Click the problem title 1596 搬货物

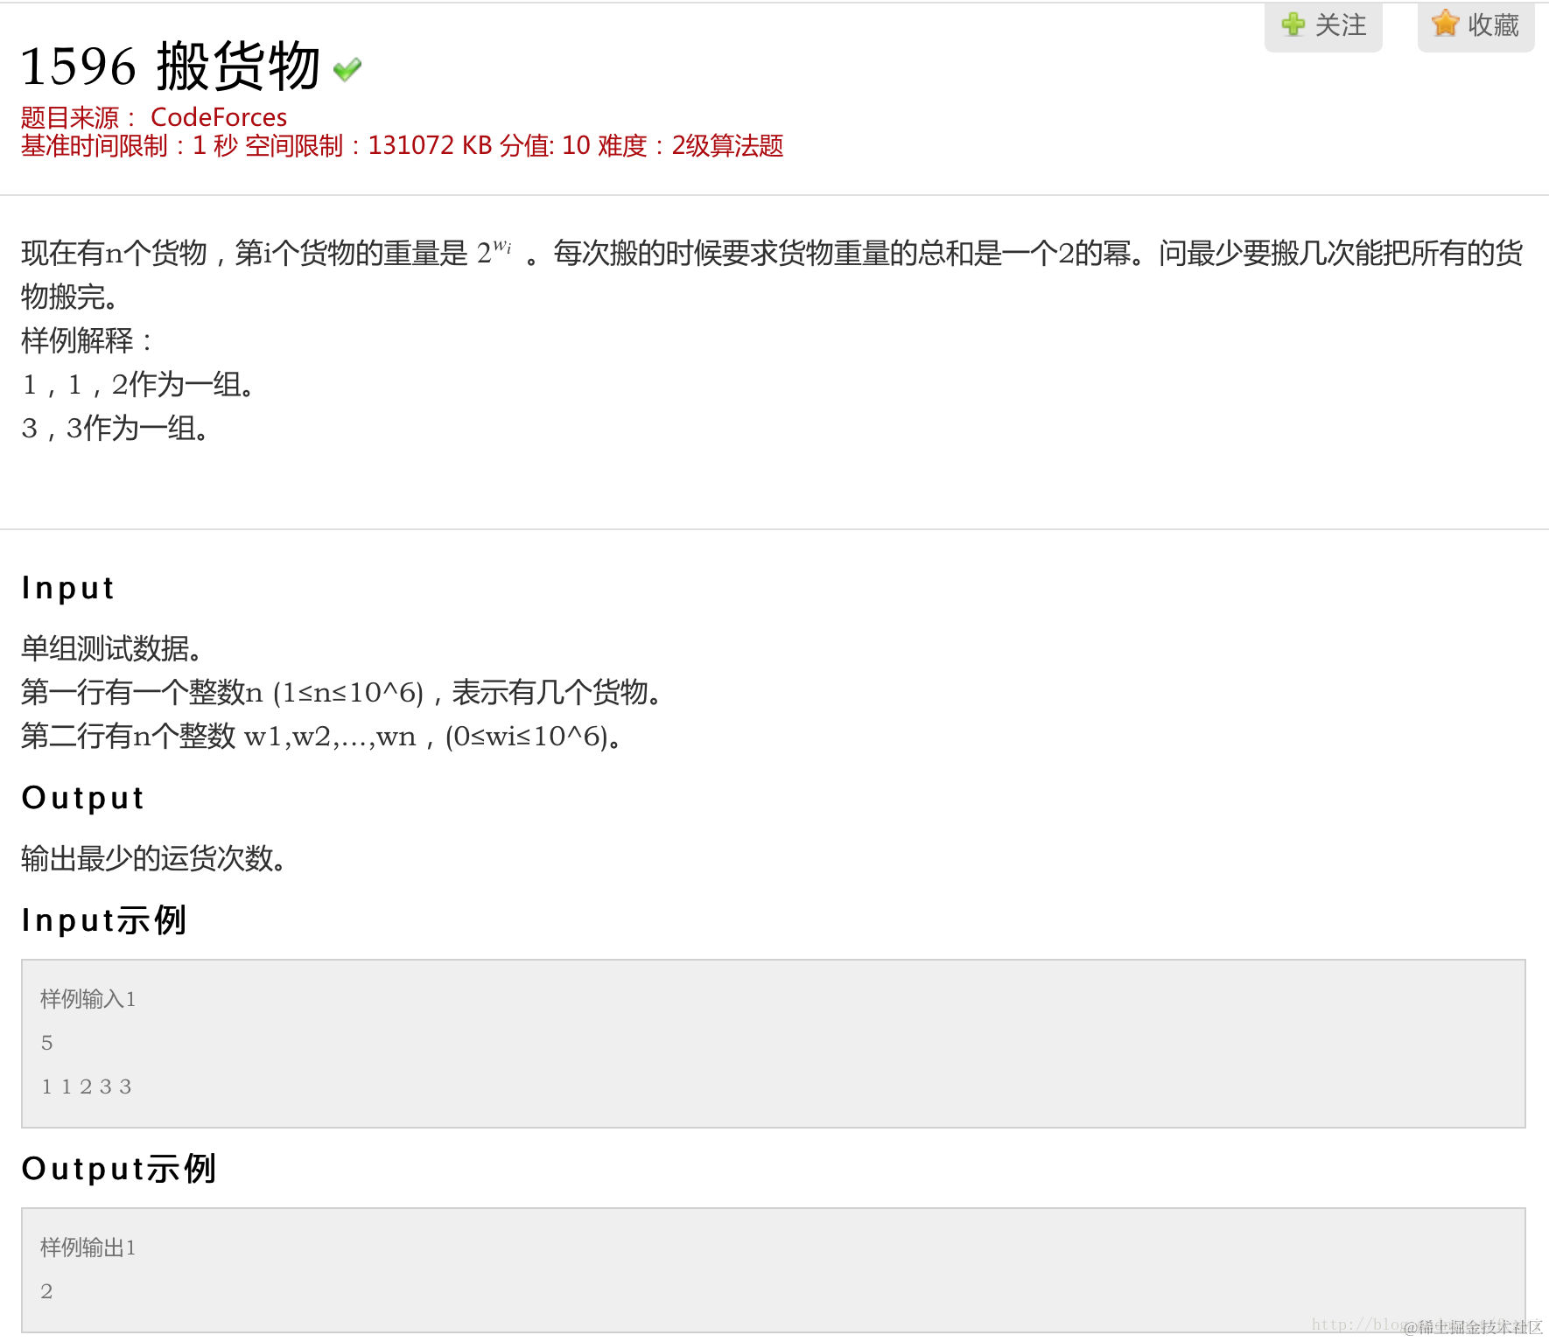171,66
